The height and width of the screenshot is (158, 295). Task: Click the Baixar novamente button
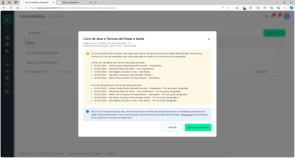198,127
